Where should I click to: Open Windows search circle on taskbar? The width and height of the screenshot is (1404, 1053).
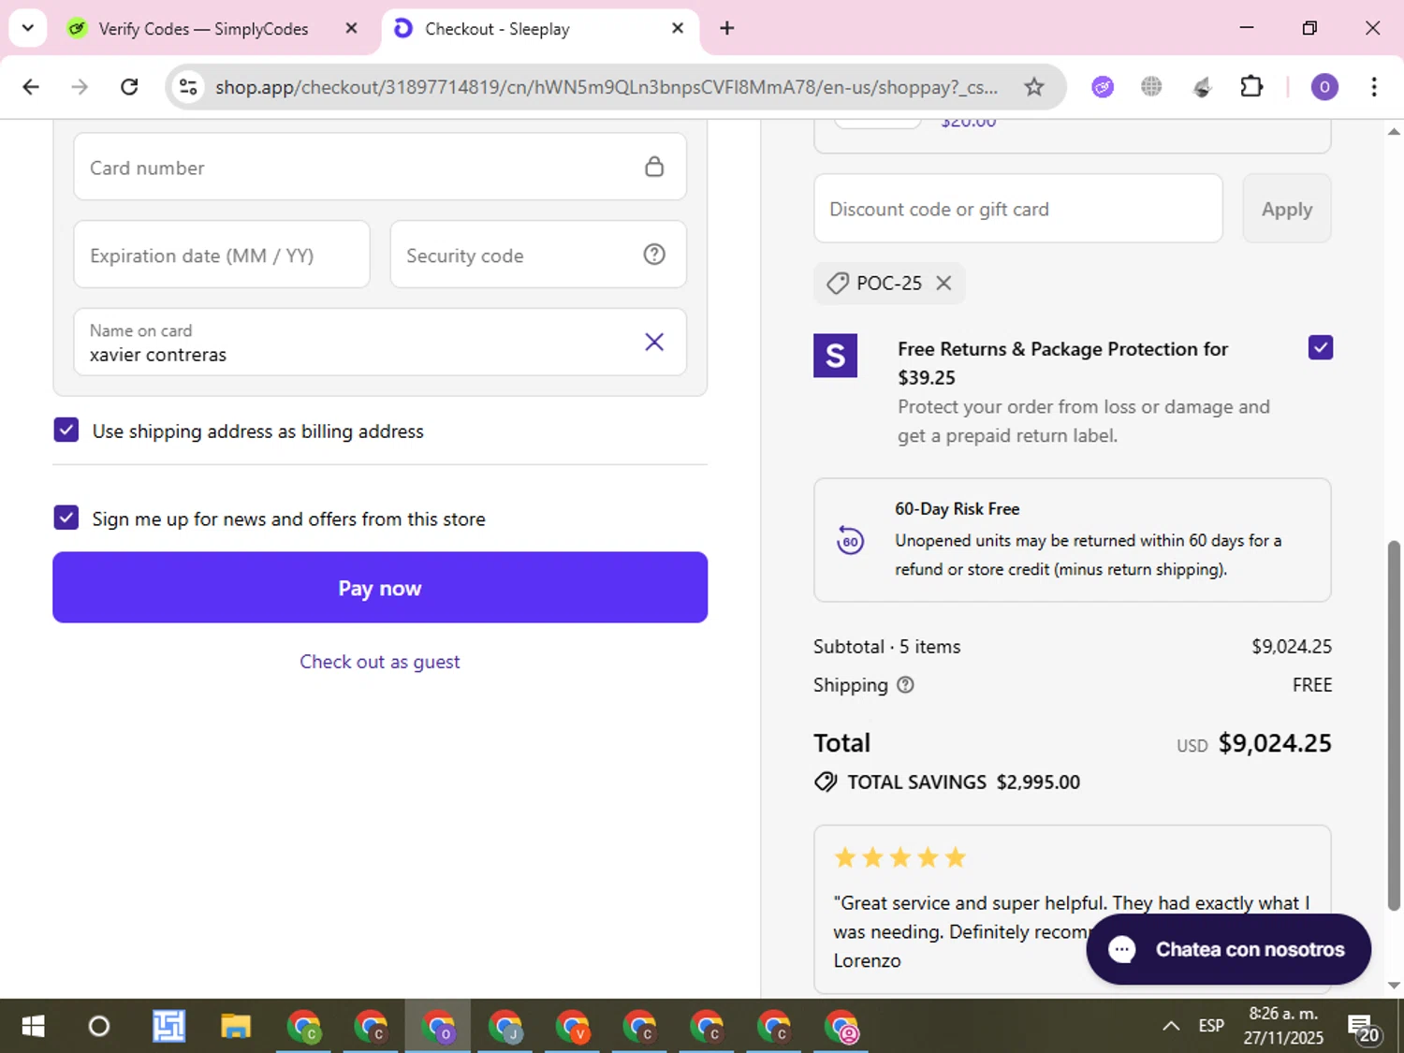[x=98, y=1027]
